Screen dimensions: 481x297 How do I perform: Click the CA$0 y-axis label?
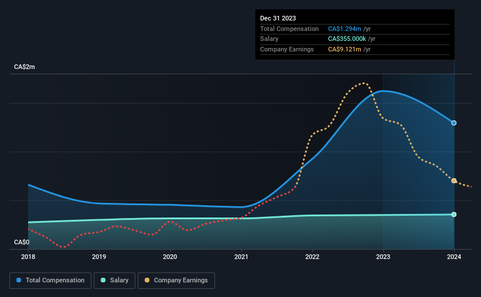(22, 242)
